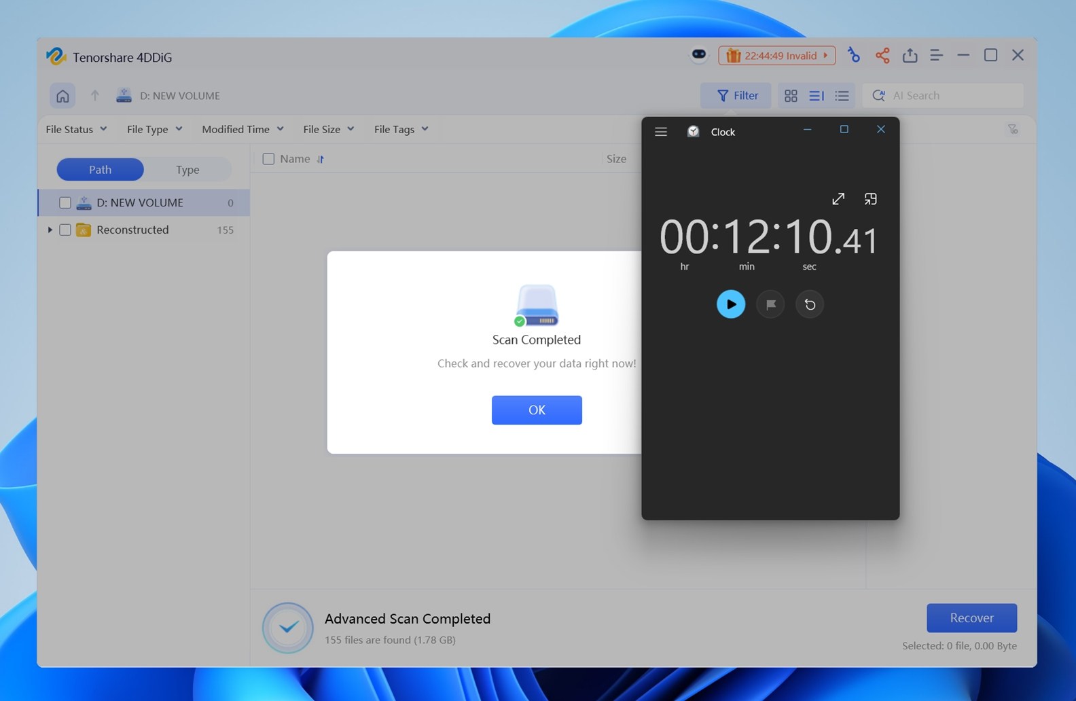Click the share icon in title bar

(882, 56)
